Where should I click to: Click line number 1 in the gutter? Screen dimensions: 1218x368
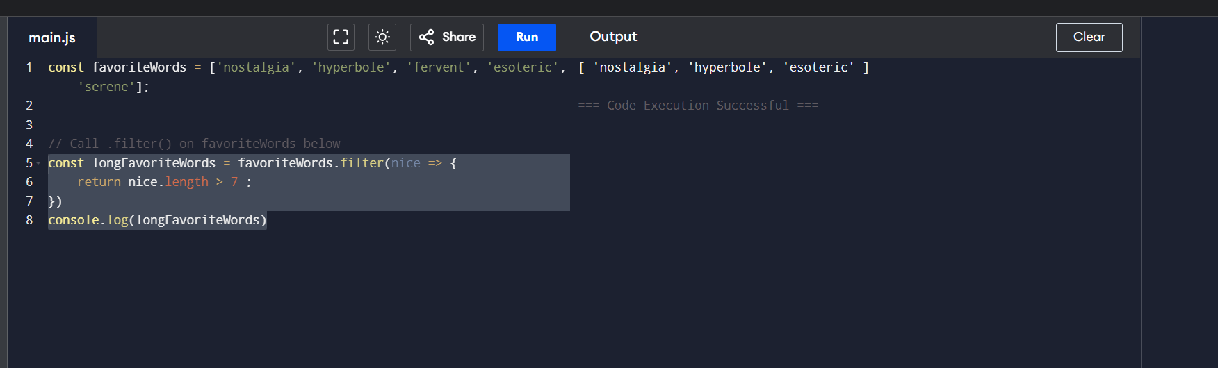click(x=29, y=67)
